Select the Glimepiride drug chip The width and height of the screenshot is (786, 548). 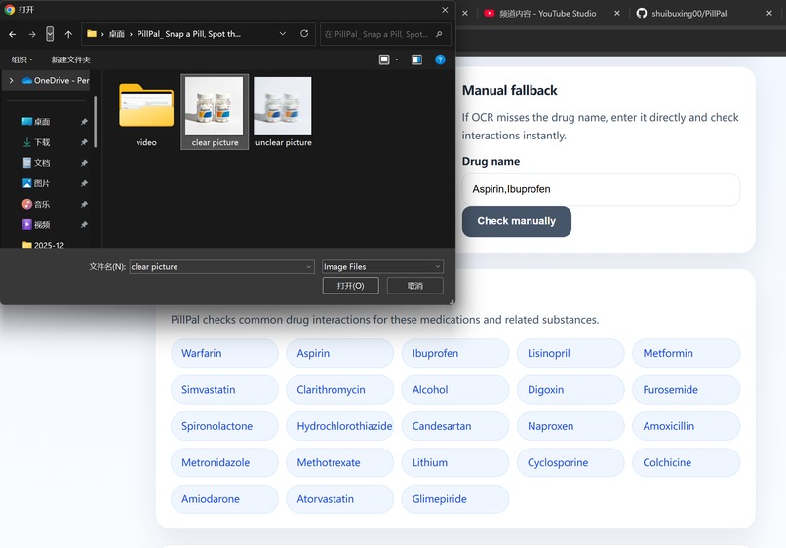coord(455,499)
